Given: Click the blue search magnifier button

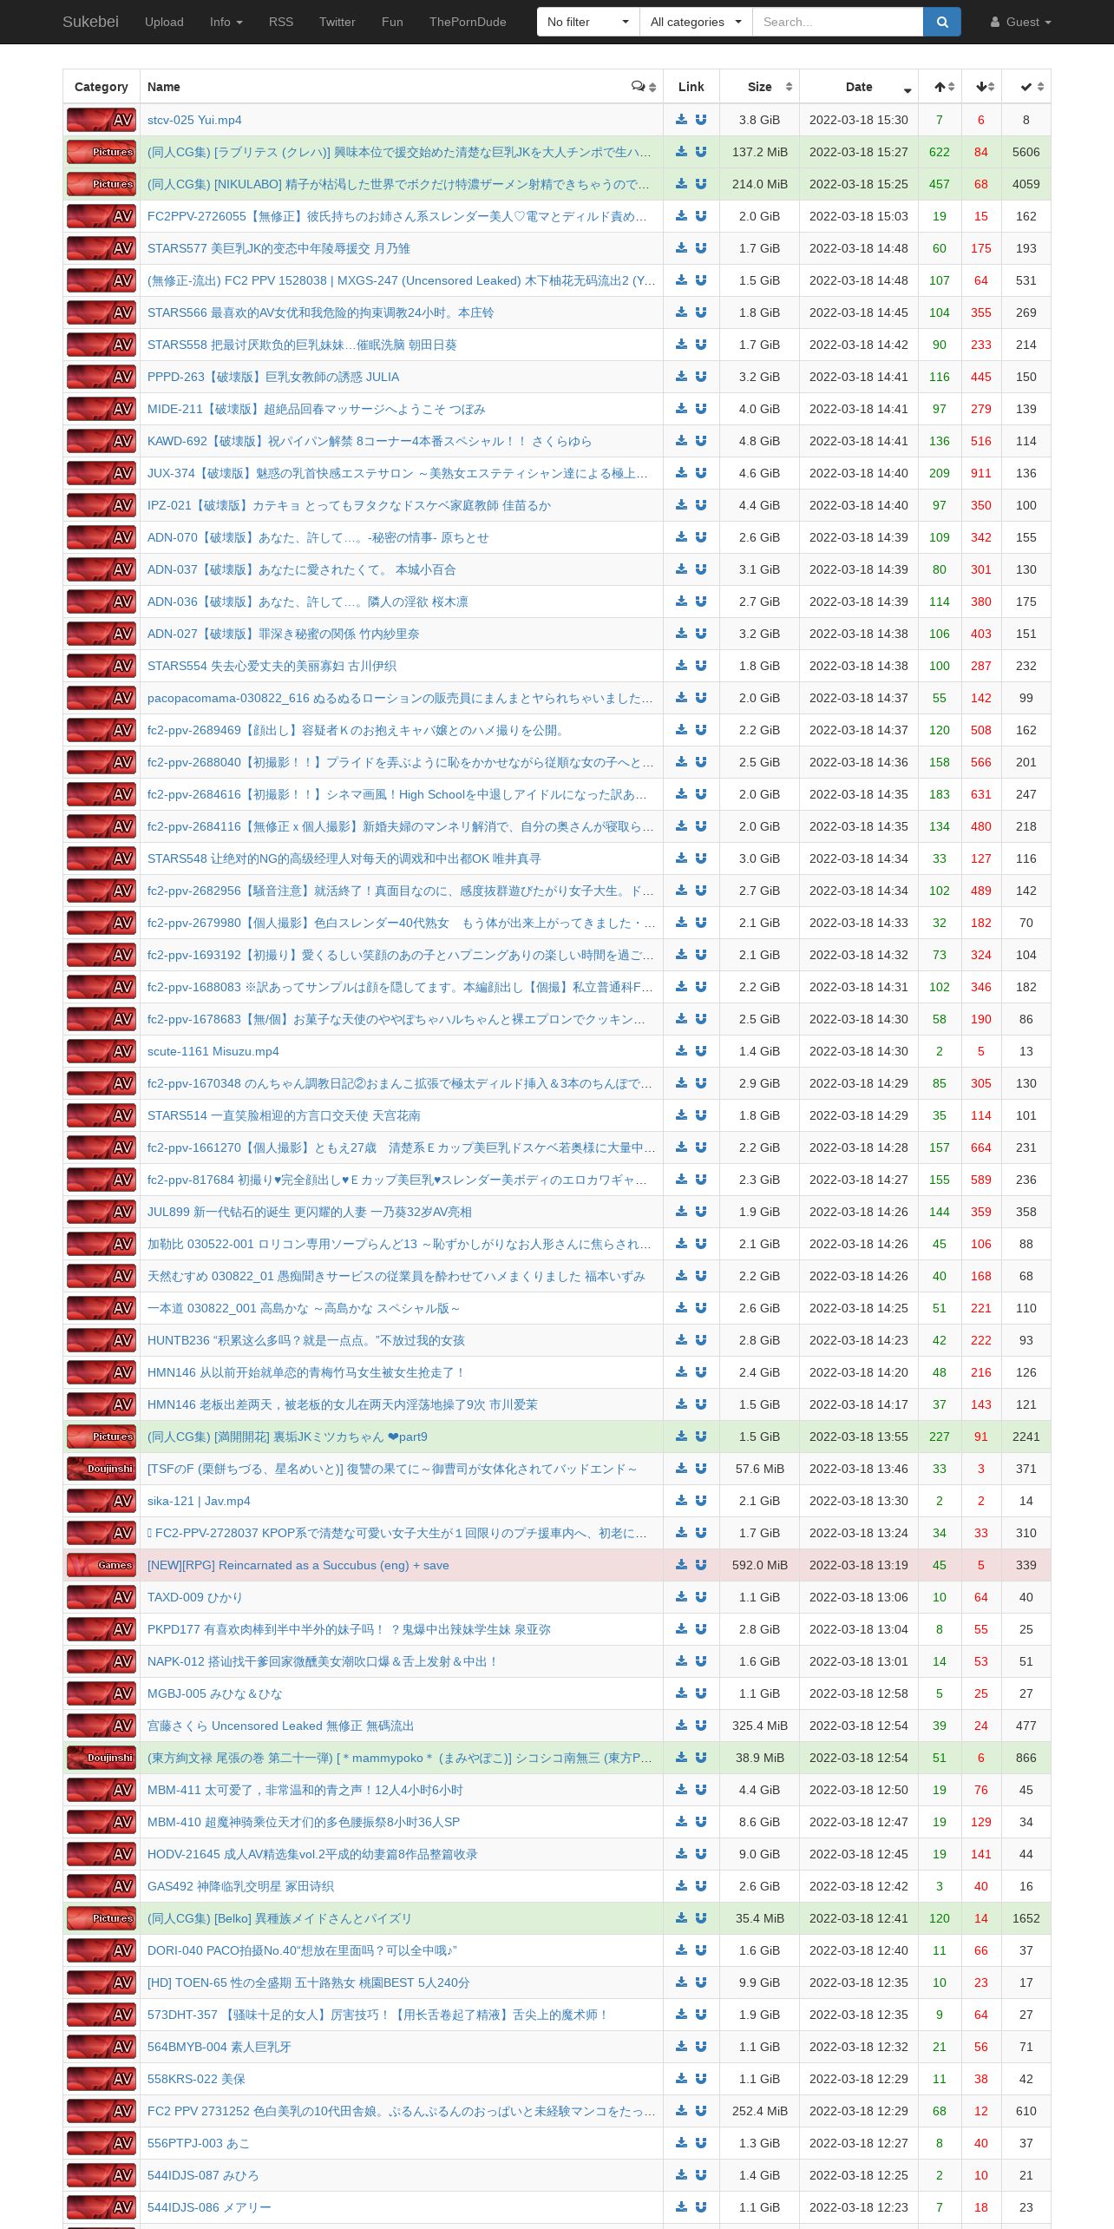Looking at the screenshot, I should (941, 22).
